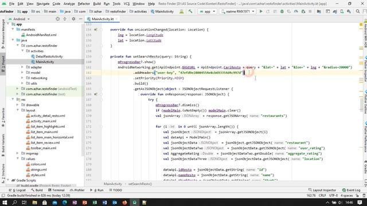Viewport: 367px width, 206px height.
Task: Start debugging with the bug icon
Action: pos(282,11)
